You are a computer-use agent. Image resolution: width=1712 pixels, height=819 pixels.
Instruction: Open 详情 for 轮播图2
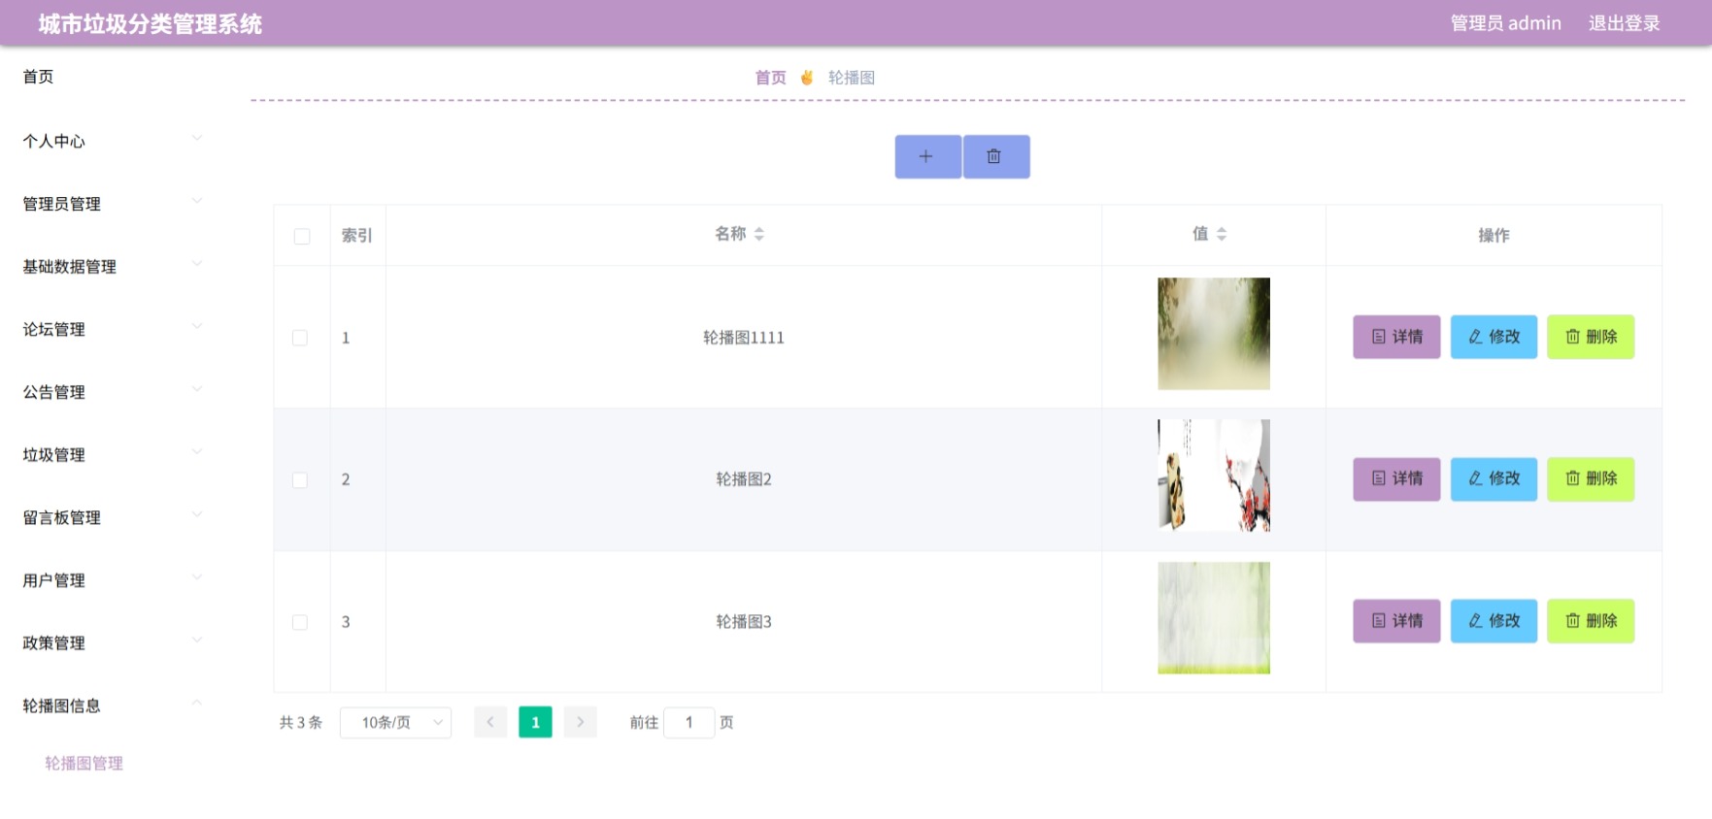1396,478
